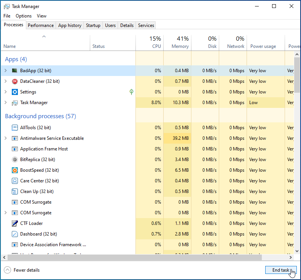The image size is (301, 280).
Task: Click the green leaf status icon for Settings
Action: 131,92
